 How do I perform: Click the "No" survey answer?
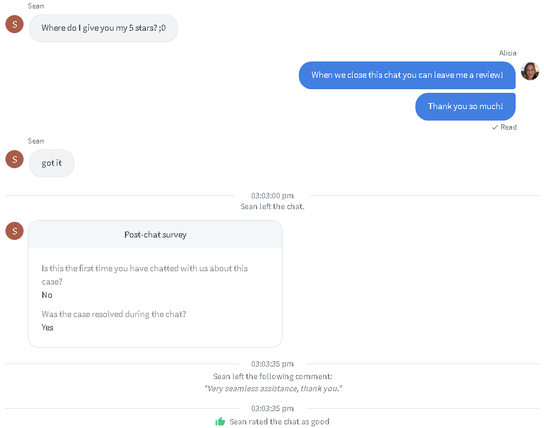click(47, 295)
